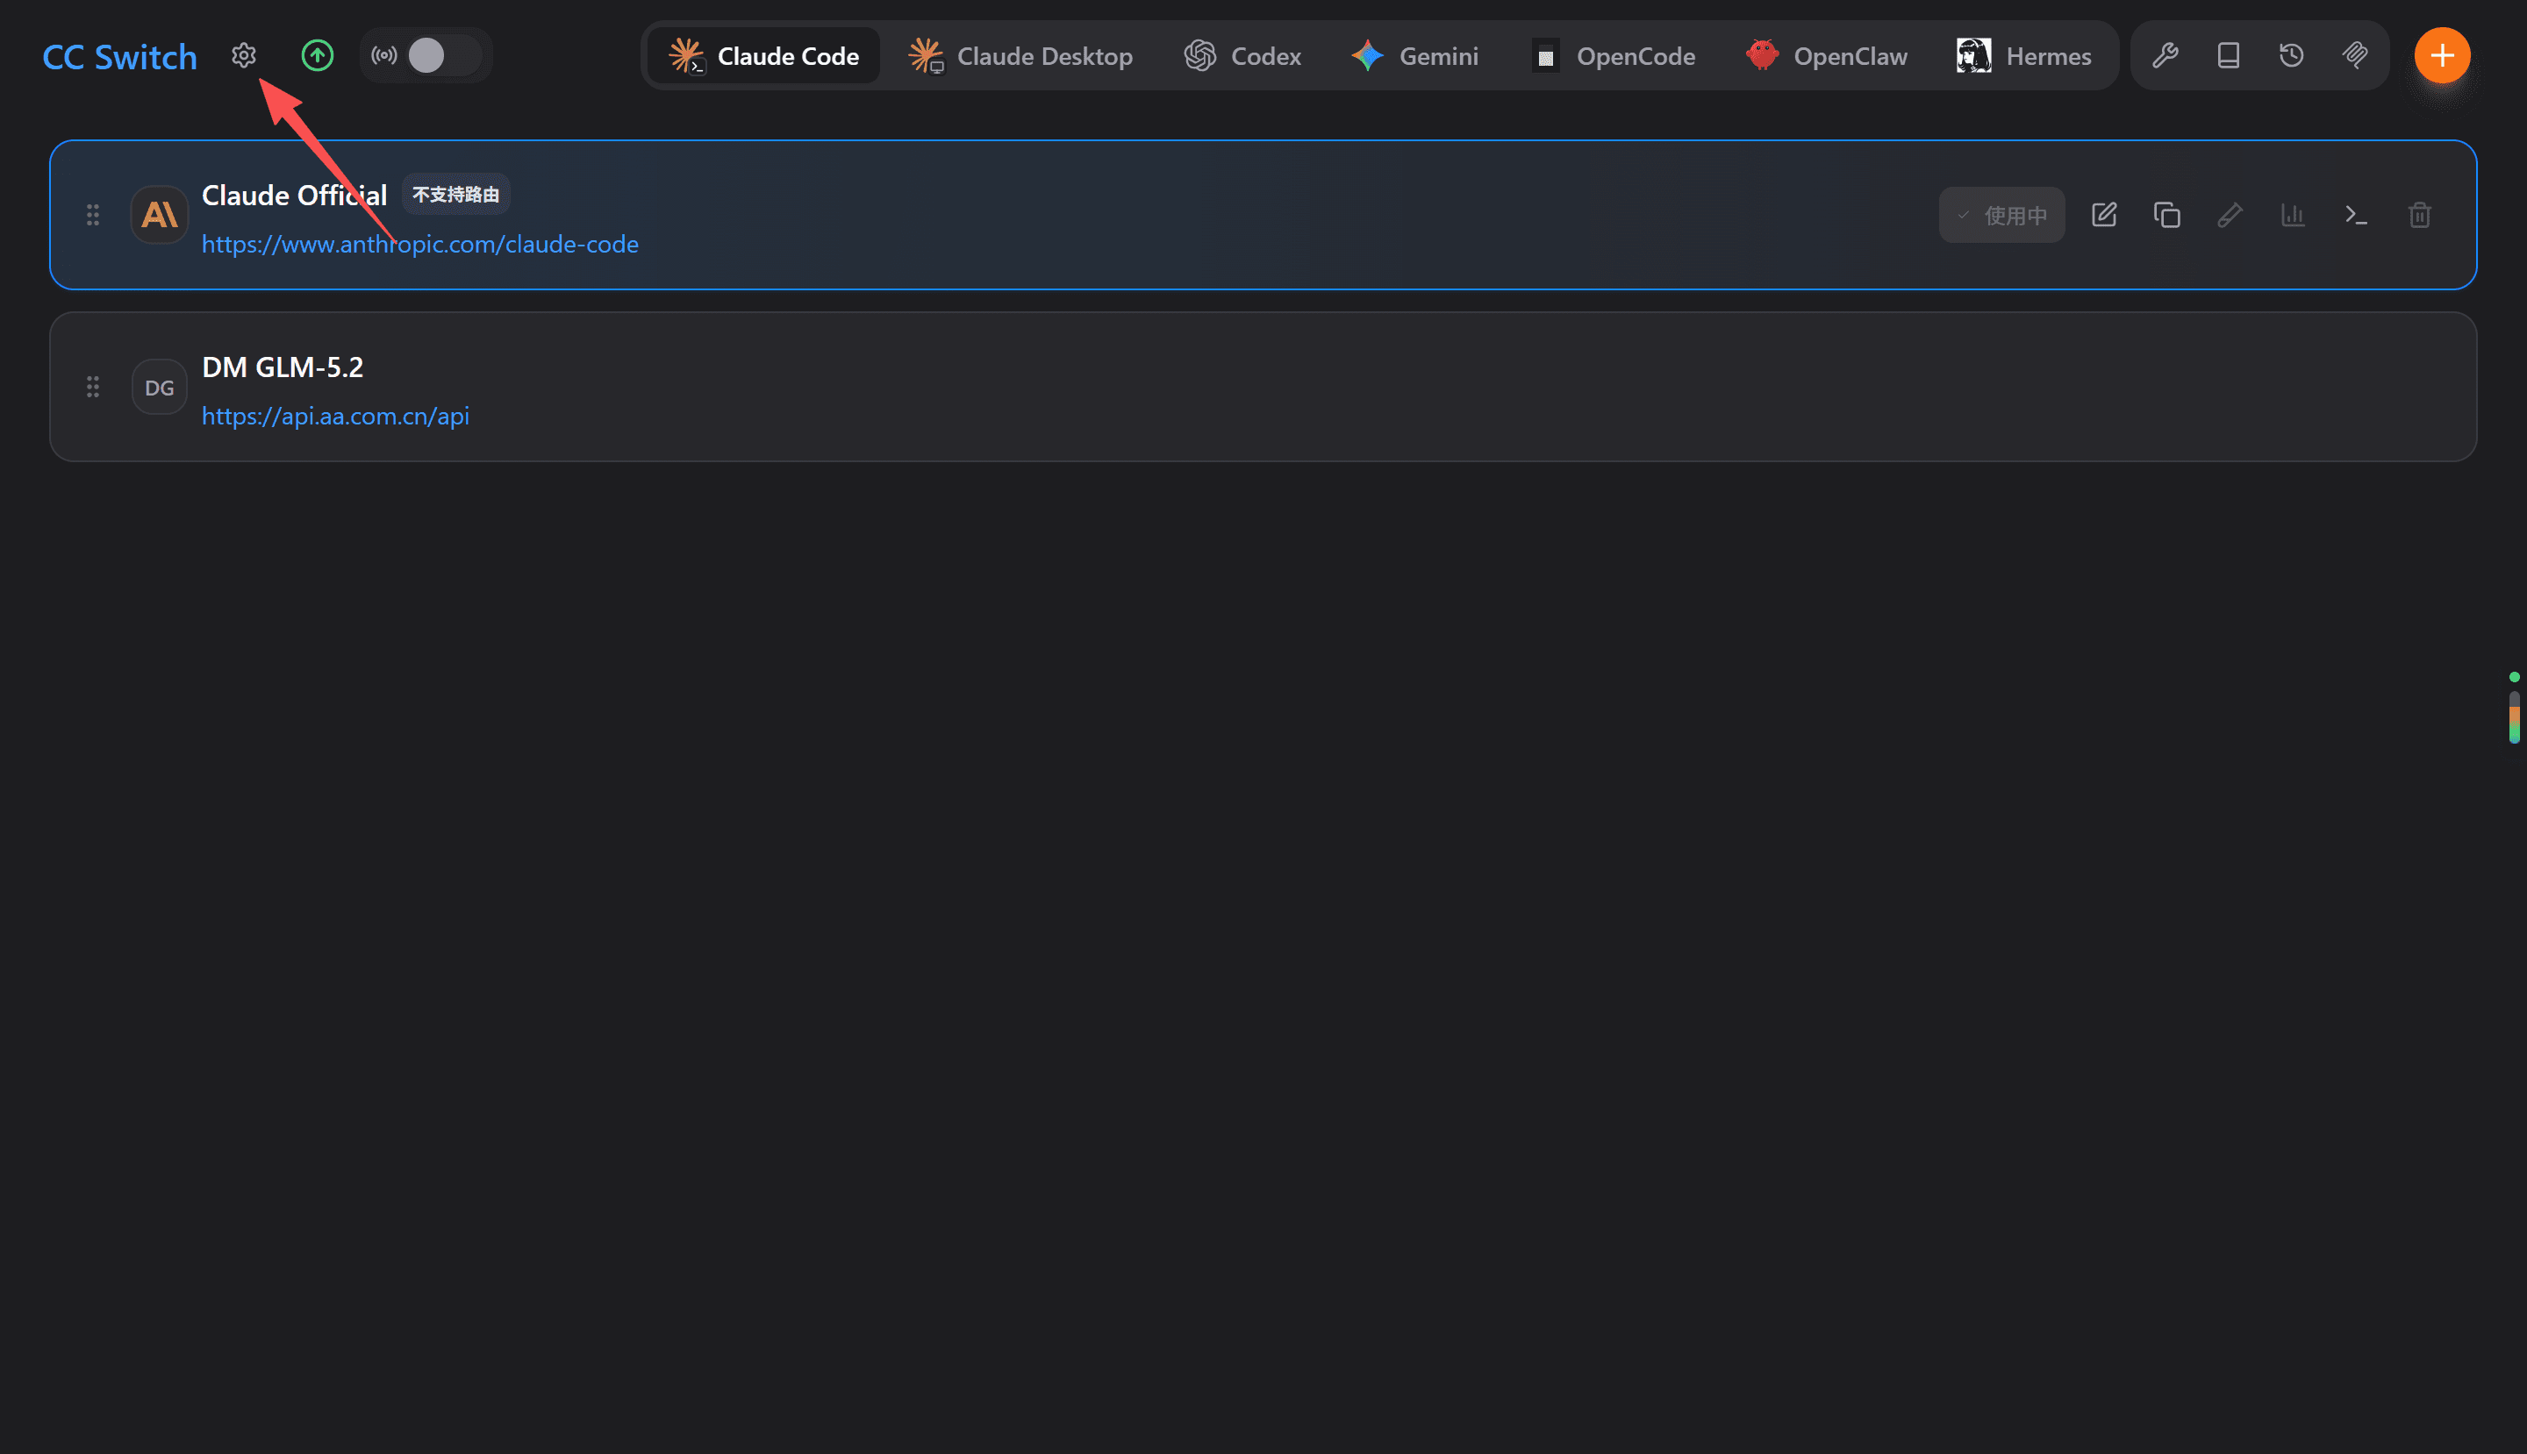
Task: Edit the Claude Official provider
Action: click(x=2103, y=215)
